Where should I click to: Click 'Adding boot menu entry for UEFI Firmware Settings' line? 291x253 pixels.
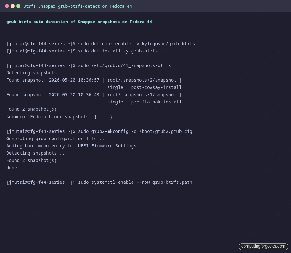click(77, 146)
